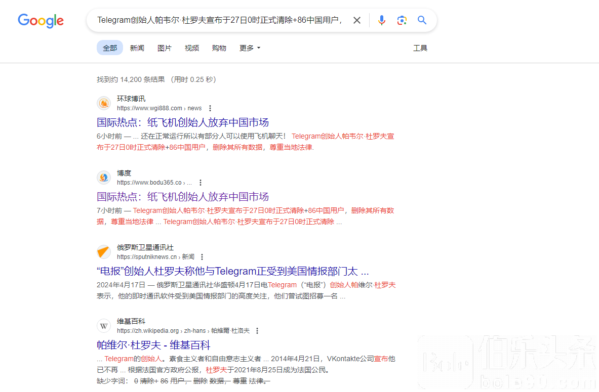The height and width of the screenshot is (392, 599).
Task: Click the https://sputniknews.cn › 新闻 URL
Action: point(155,257)
